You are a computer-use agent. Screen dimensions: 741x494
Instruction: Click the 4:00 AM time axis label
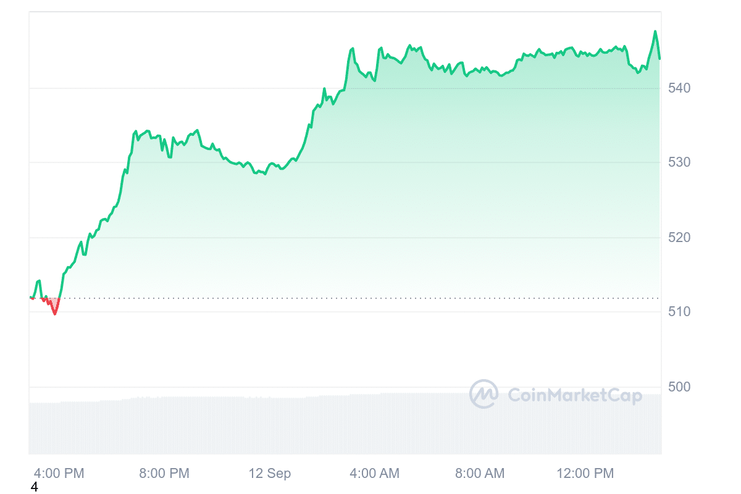[374, 474]
